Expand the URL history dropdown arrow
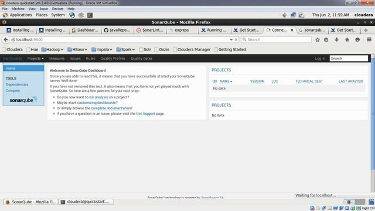This screenshot has width=375, height=211. pos(231,40)
